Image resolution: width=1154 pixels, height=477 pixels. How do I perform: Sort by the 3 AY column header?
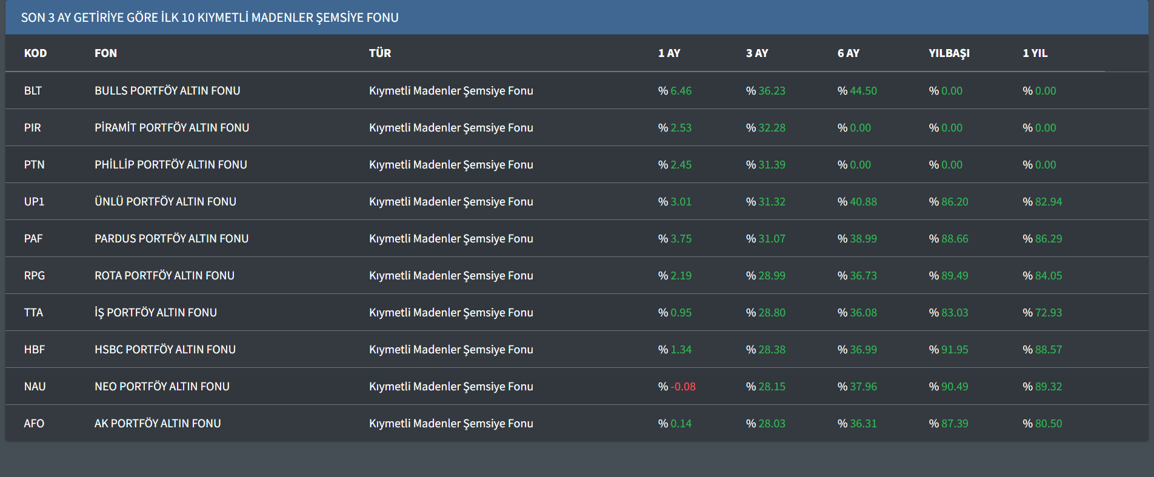tap(756, 53)
